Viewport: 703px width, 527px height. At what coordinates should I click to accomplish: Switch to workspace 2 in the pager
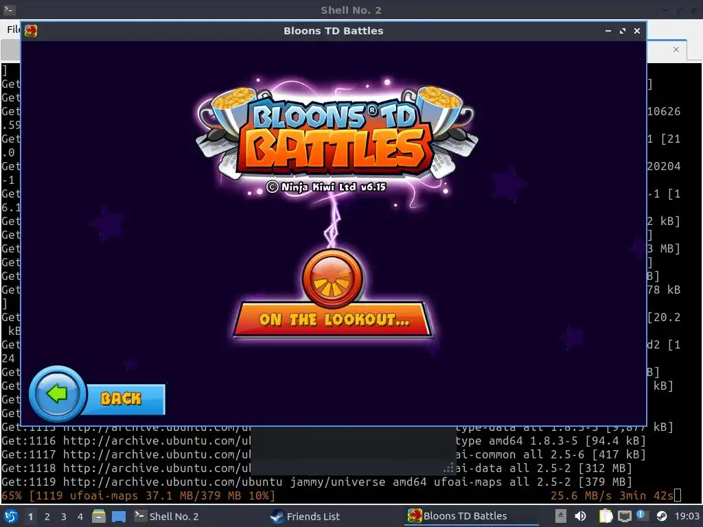coord(47,517)
